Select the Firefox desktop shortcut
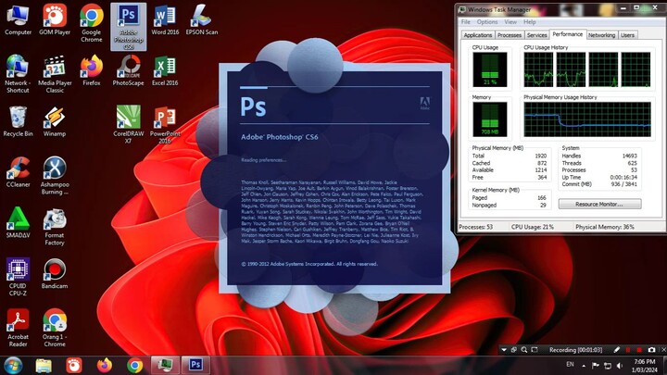Viewport: 667px width, 375px height. point(92,70)
